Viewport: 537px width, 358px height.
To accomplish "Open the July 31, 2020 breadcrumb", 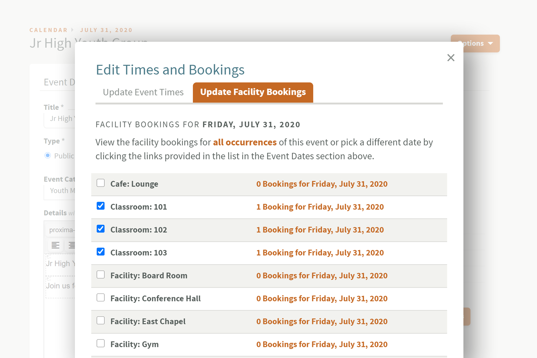I will (106, 30).
